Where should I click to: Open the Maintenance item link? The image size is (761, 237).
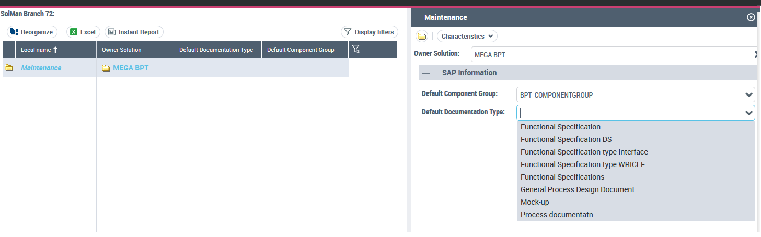click(41, 68)
